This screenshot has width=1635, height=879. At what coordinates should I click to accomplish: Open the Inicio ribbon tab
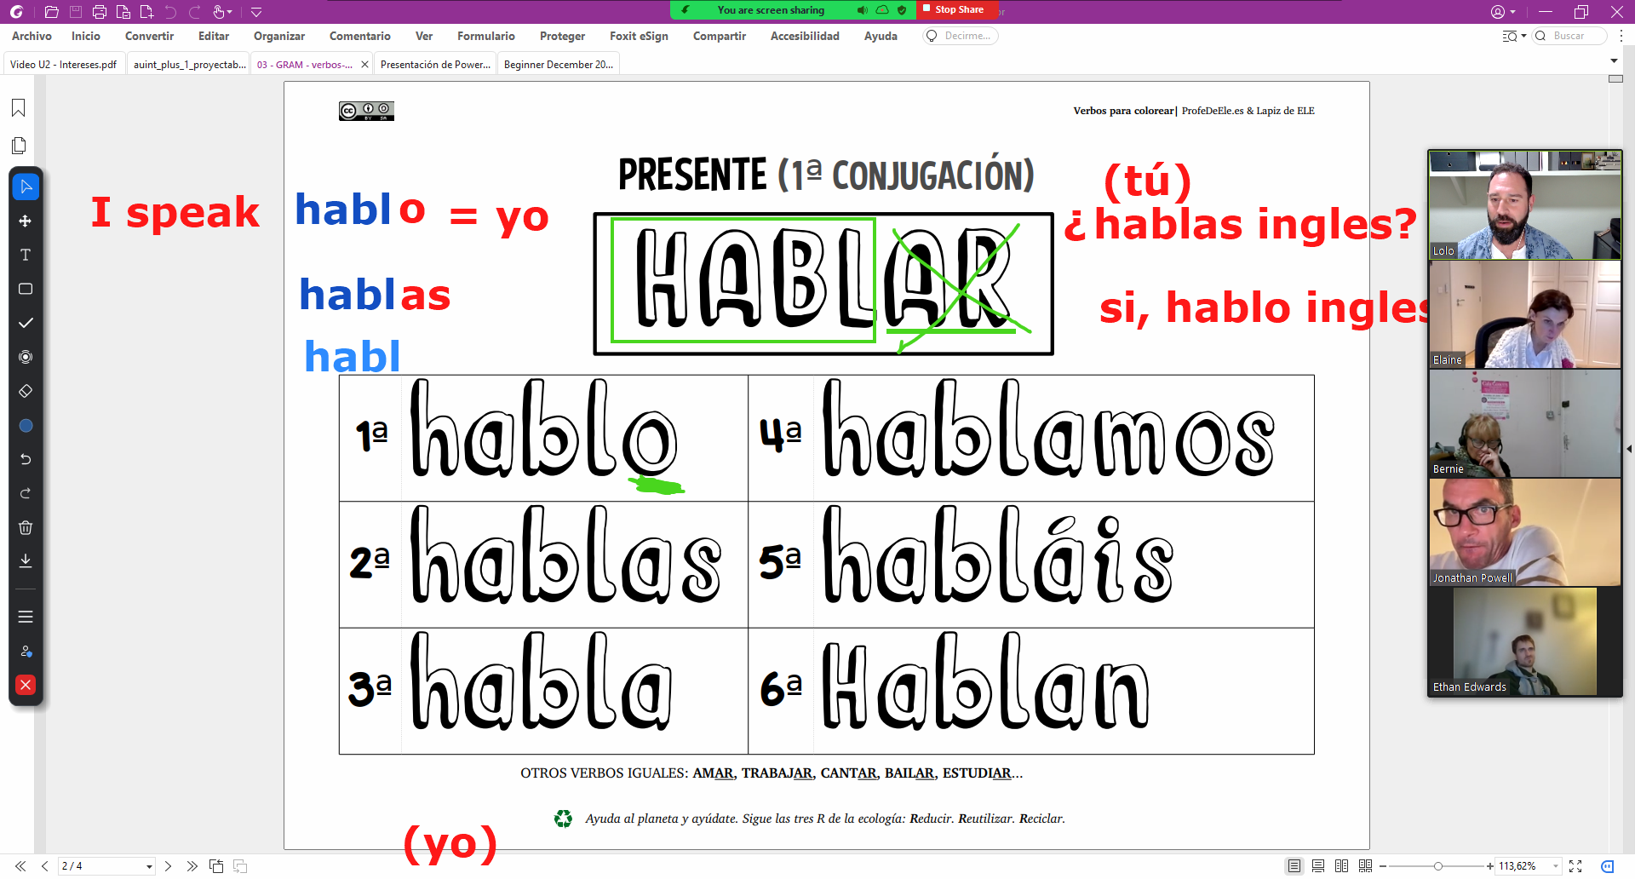[x=86, y=36]
